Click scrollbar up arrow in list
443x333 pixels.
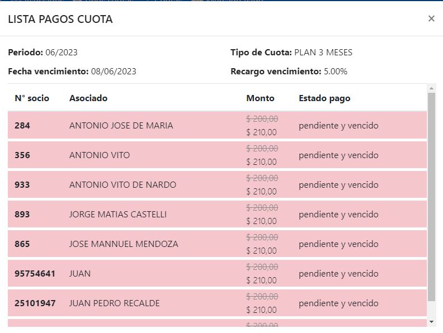tap(431, 88)
